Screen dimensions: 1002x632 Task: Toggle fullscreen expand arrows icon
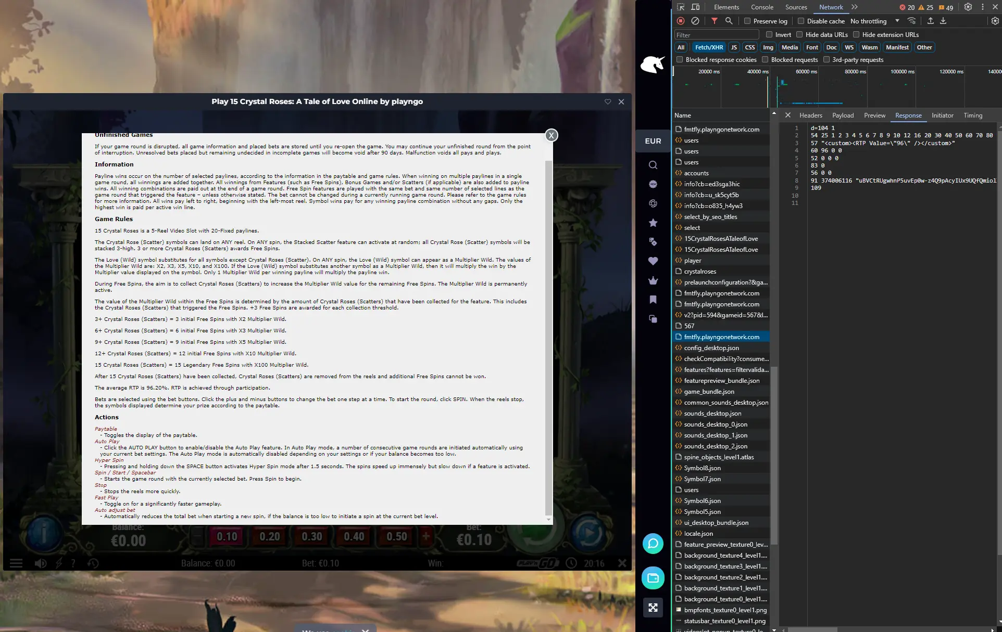tap(653, 608)
